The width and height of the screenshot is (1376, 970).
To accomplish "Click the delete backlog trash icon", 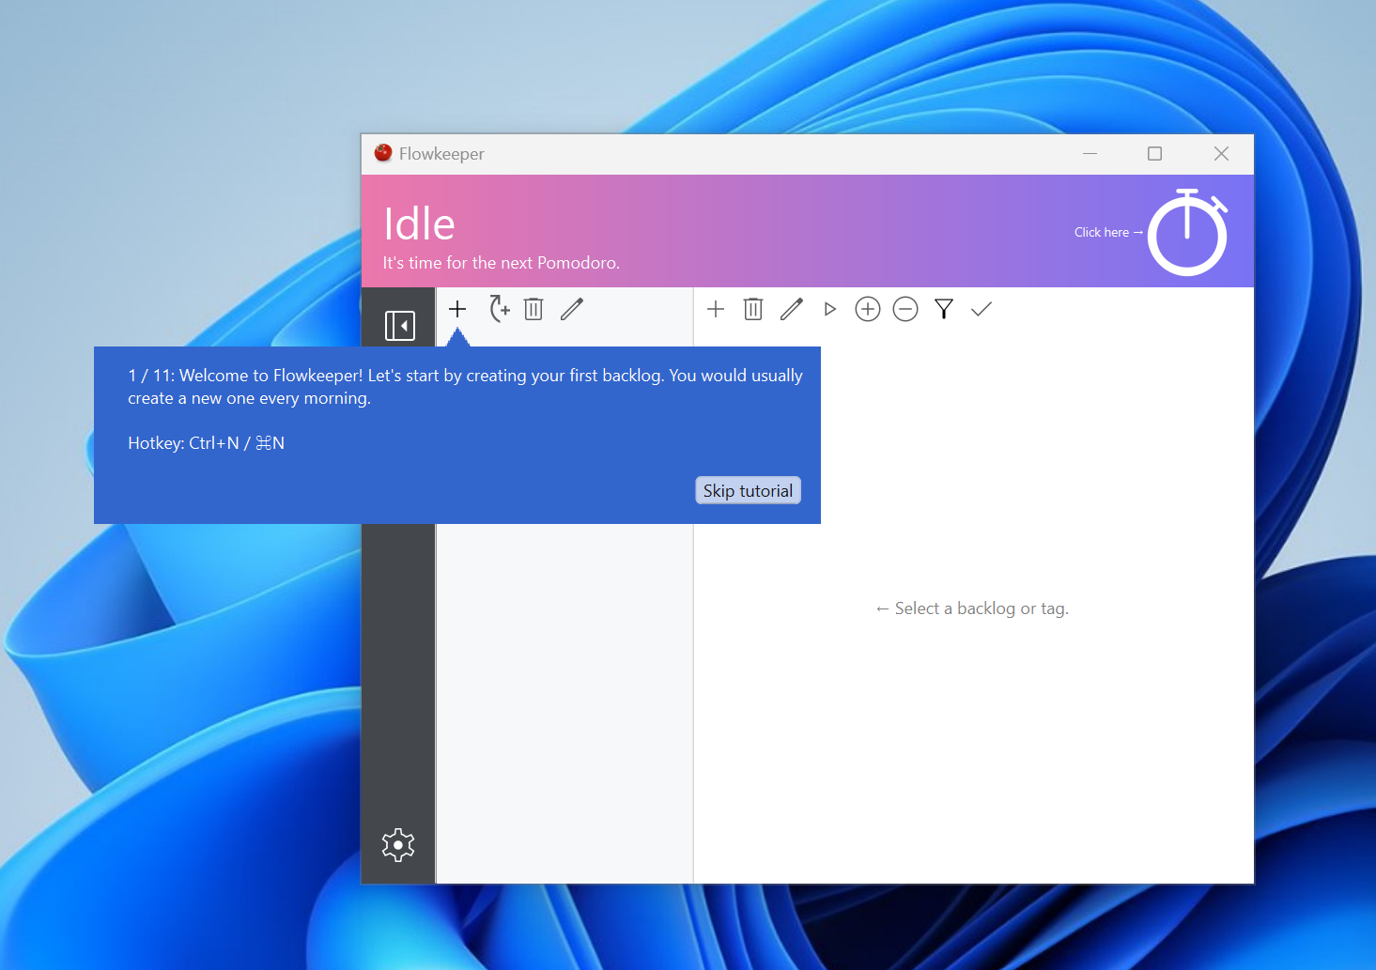I will point(533,309).
